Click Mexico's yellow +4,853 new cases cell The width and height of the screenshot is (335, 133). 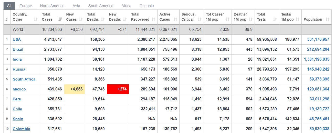click(75, 89)
